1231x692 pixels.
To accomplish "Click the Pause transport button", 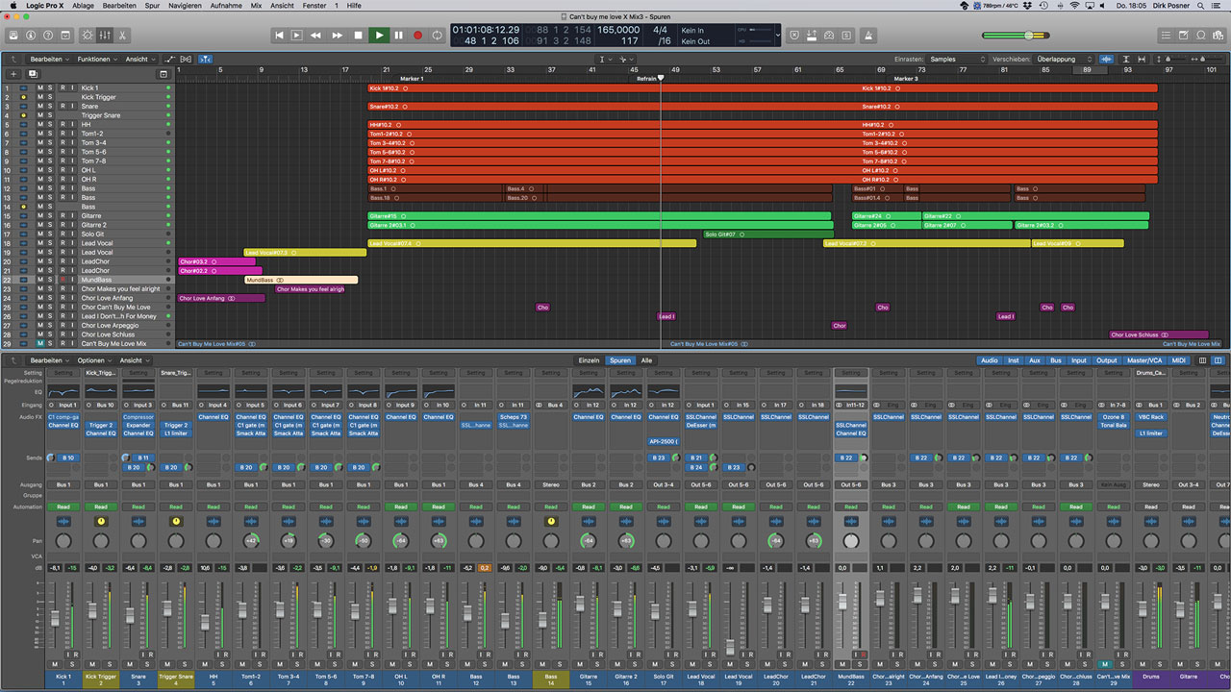I will pyautogui.click(x=398, y=36).
